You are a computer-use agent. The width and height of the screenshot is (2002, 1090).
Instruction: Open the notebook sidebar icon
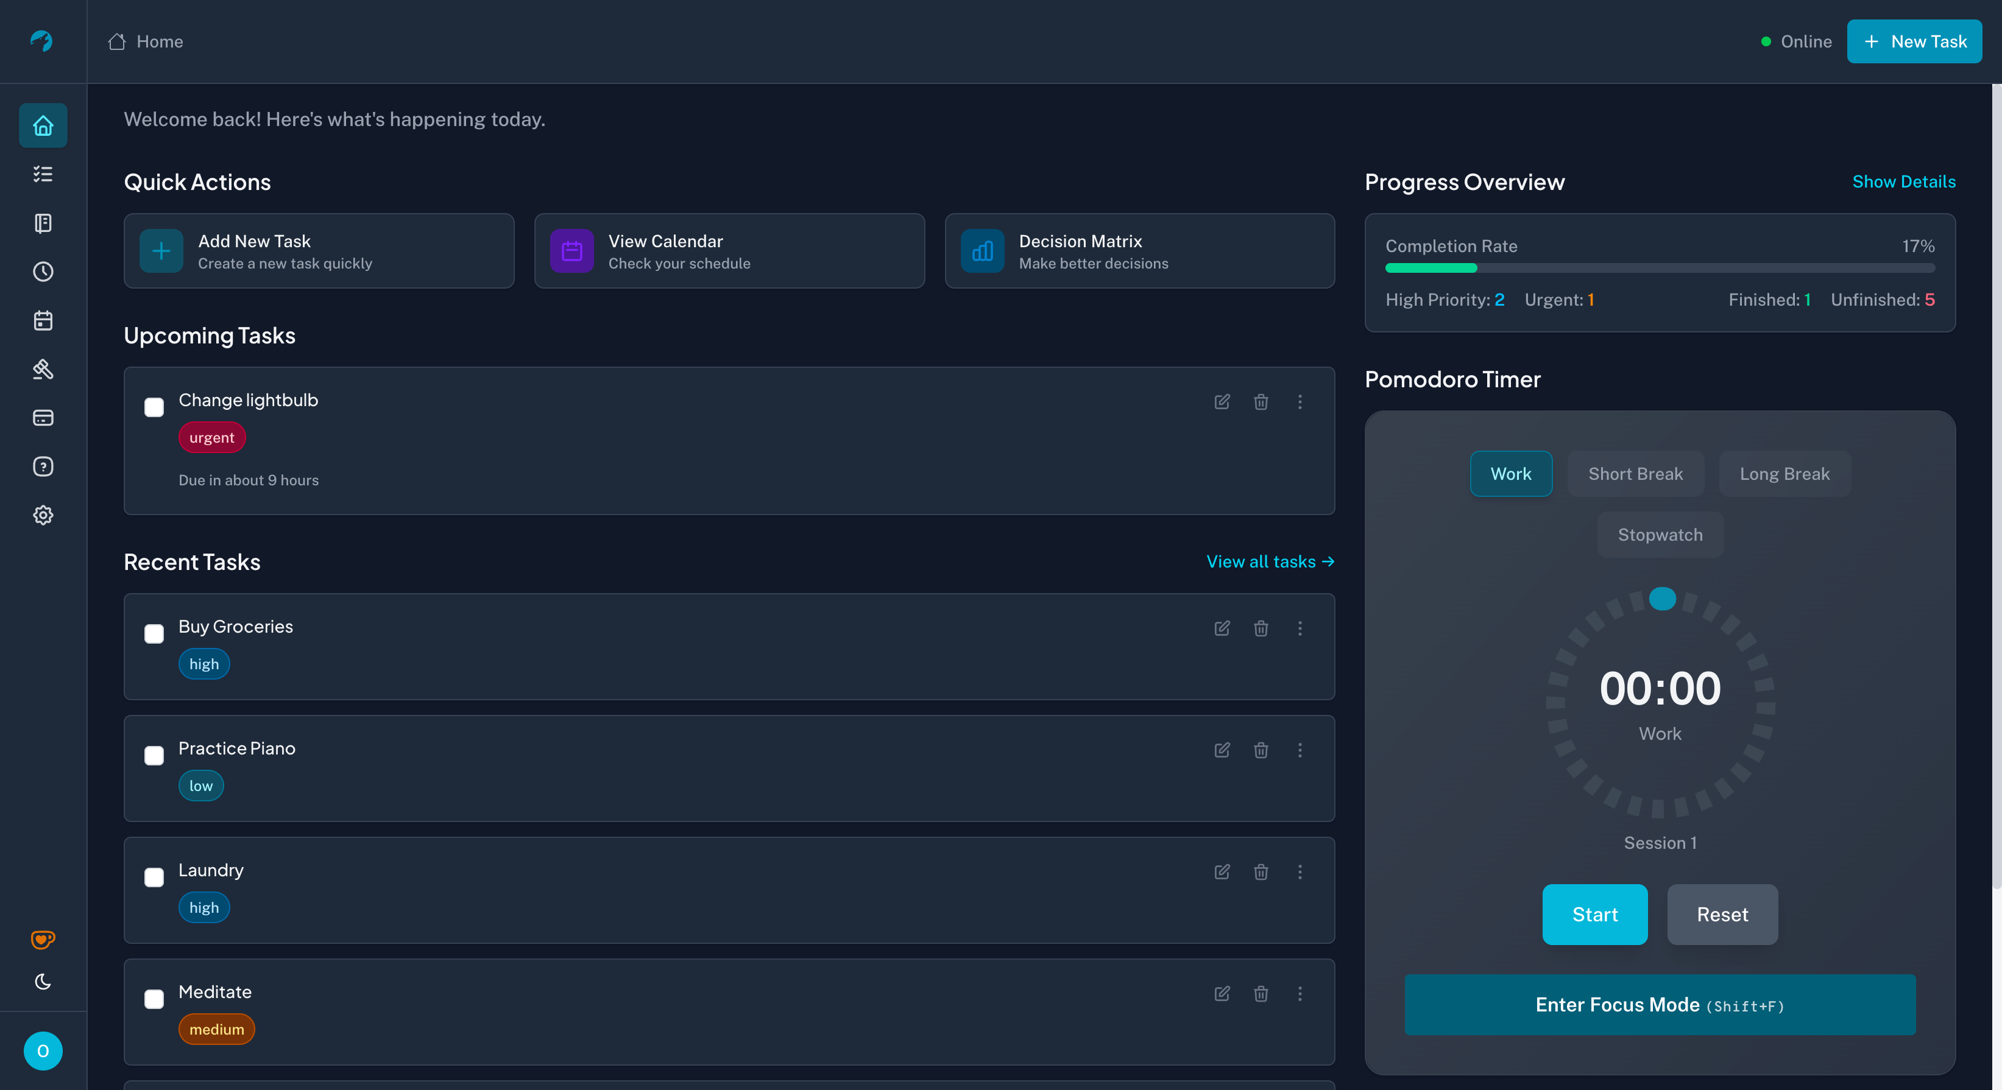[43, 223]
